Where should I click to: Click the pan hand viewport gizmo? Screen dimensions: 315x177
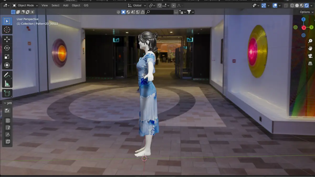310,49
